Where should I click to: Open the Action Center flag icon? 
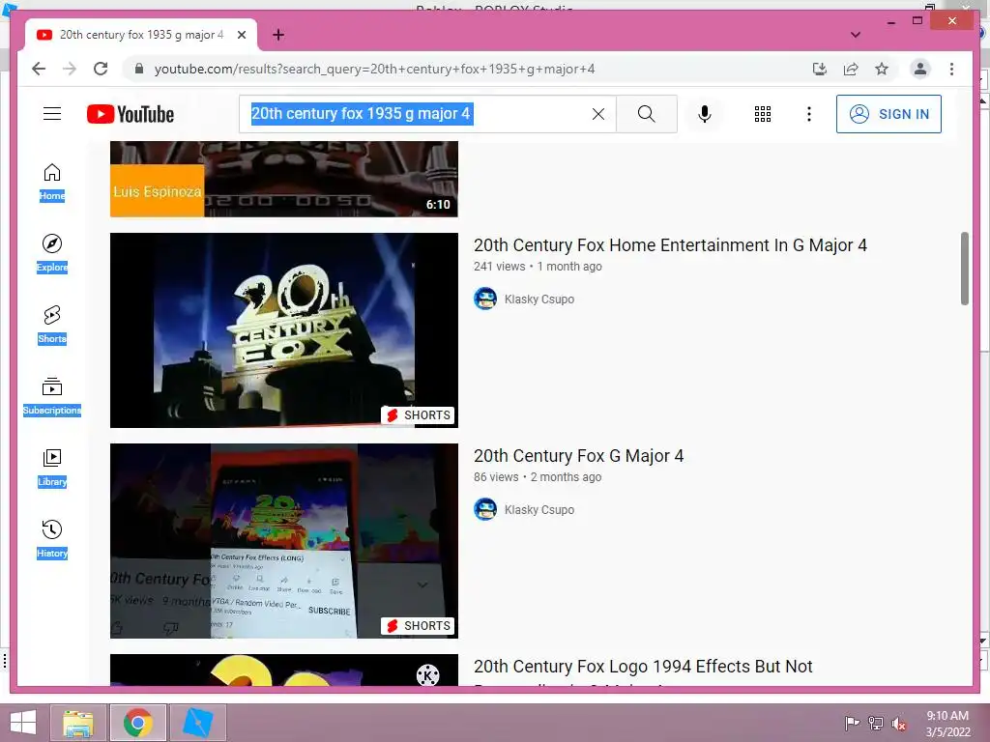[x=853, y=724]
